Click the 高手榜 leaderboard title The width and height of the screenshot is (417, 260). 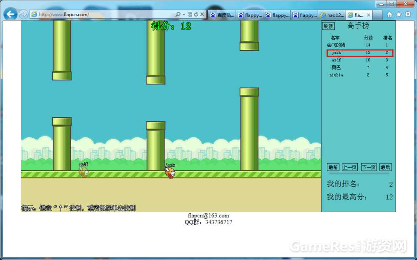(358, 26)
